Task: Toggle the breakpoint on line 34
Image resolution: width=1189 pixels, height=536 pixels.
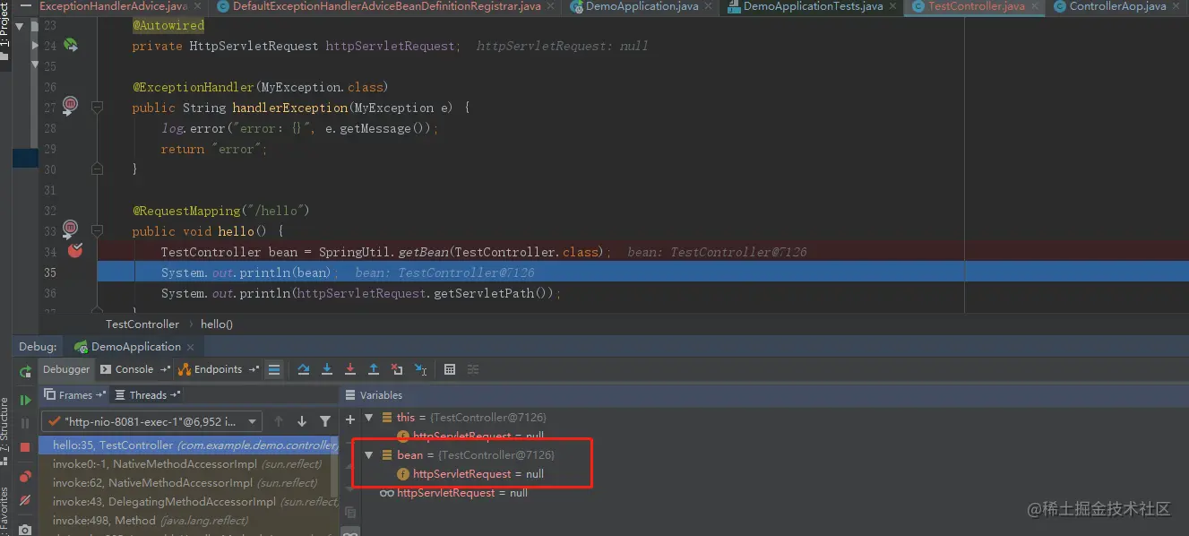Action: tap(75, 250)
